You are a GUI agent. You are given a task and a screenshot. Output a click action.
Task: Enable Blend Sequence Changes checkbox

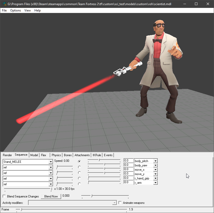(4, 196)
